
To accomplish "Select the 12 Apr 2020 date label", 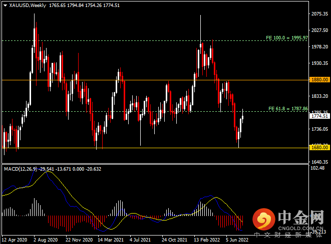I will click(15, 240).
